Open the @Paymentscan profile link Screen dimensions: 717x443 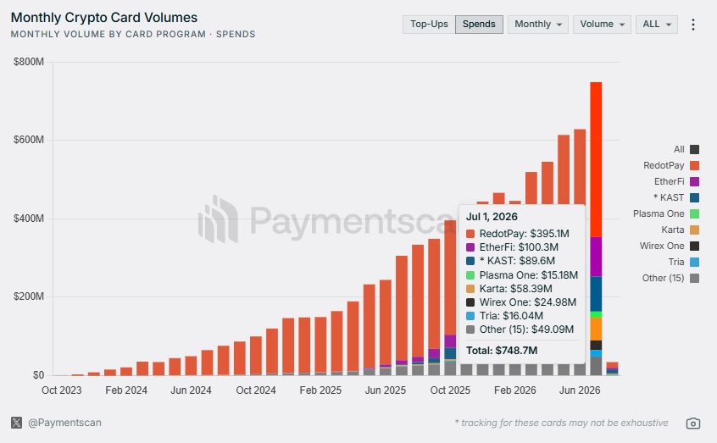tap(64, 423)
